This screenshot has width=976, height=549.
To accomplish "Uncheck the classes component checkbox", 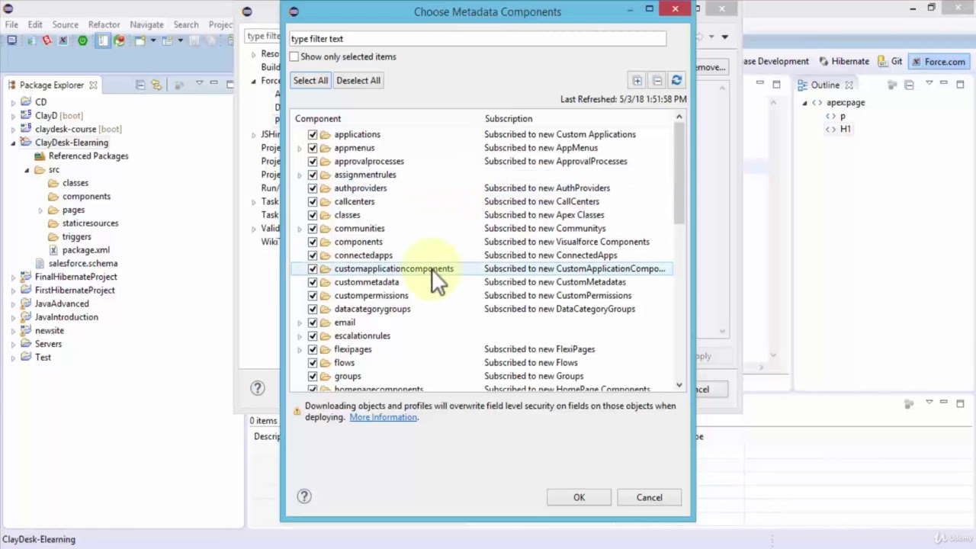I will click(x=313, y=215).
